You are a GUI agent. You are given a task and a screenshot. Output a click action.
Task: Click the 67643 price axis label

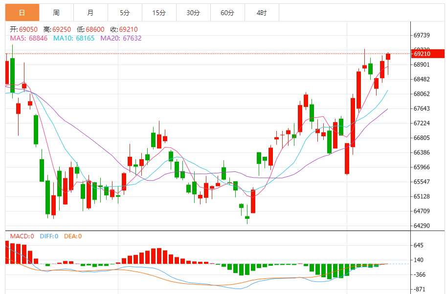coord(422,108)
